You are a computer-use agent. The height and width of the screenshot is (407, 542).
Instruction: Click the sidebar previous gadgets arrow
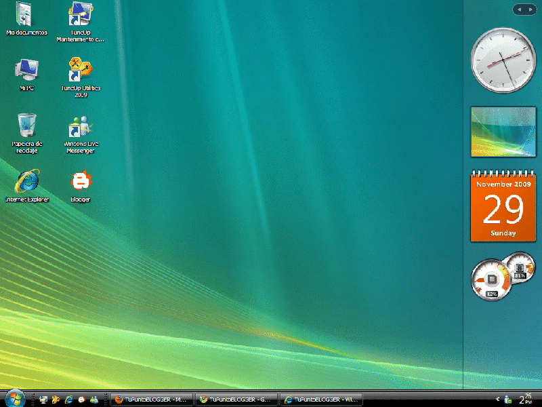point(519,9)
